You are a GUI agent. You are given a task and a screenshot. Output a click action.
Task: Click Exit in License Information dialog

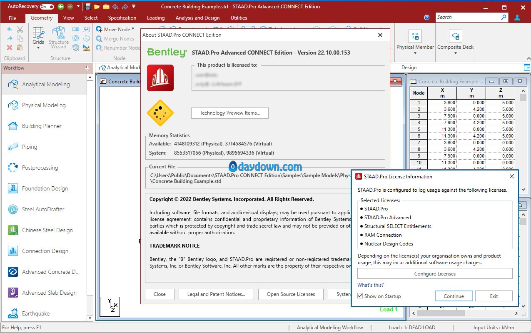[x=494, y=296]
